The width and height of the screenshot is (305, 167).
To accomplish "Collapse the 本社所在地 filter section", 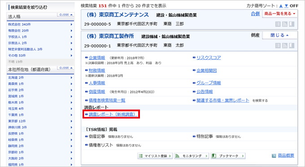I will pos(65,68).
